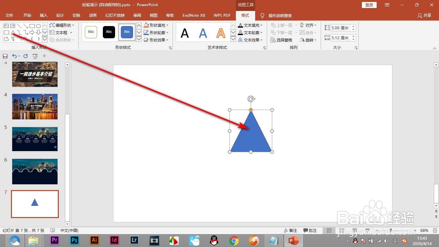Pick the straight line shape
The height and width of the screenshot is (247, 439).
19,26
